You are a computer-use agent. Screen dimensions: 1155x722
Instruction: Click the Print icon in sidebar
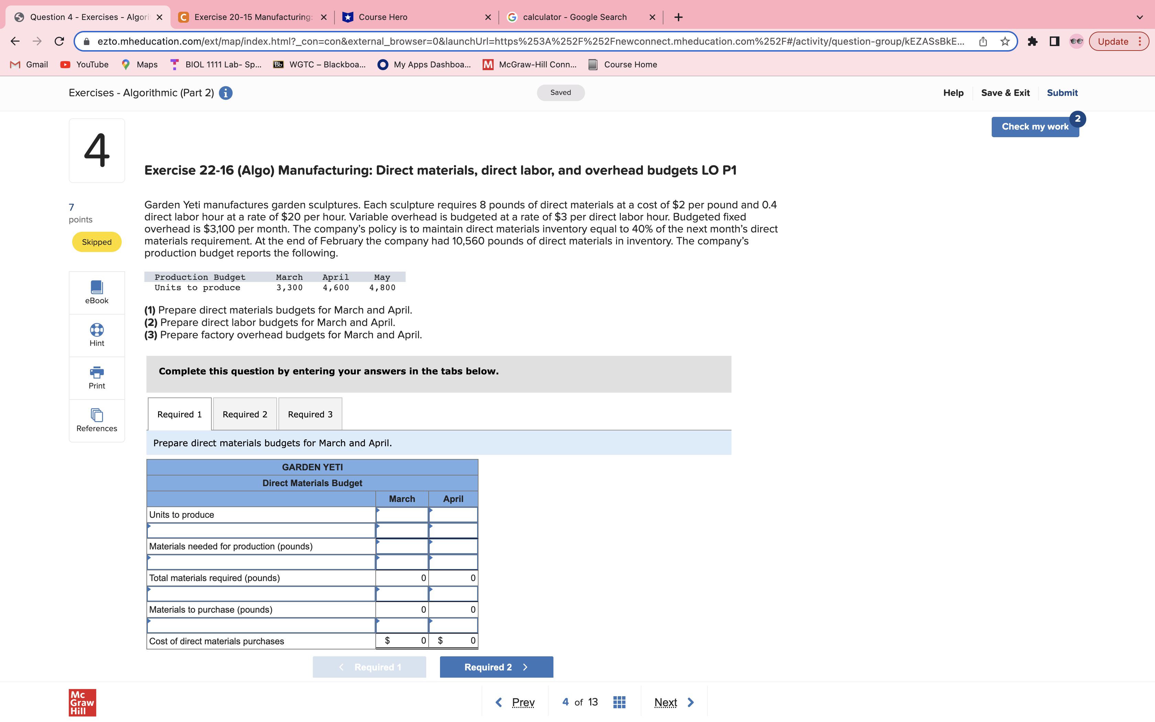96,372
